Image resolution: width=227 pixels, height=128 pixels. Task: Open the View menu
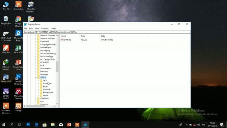click(x=37, y=28)
